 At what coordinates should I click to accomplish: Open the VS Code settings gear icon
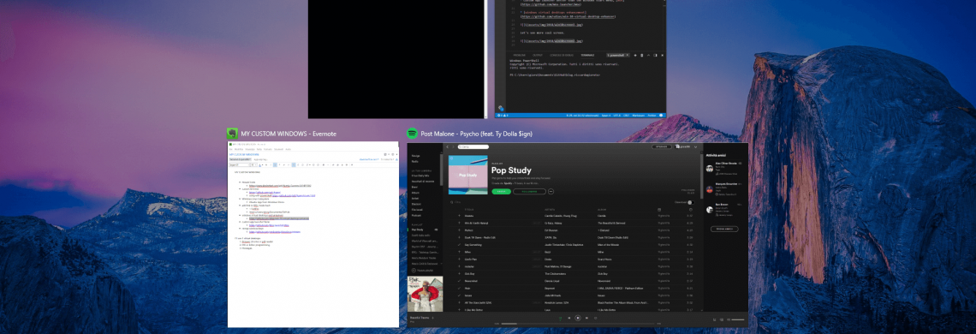pyautogui.click(x=501, y=108)
